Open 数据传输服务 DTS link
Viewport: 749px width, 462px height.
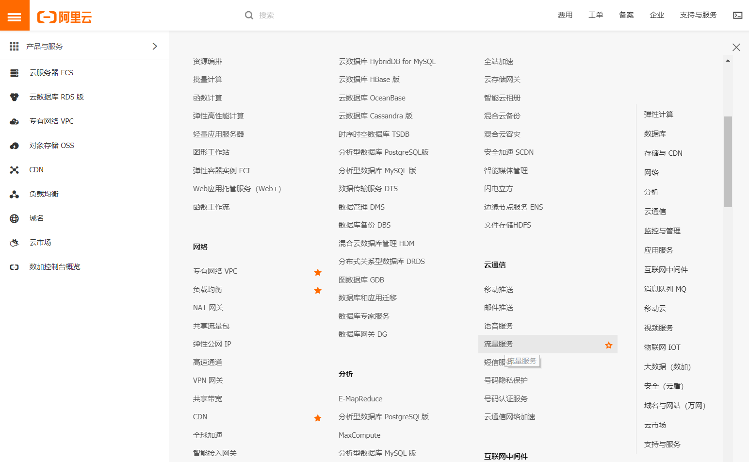tap(368, 189)
